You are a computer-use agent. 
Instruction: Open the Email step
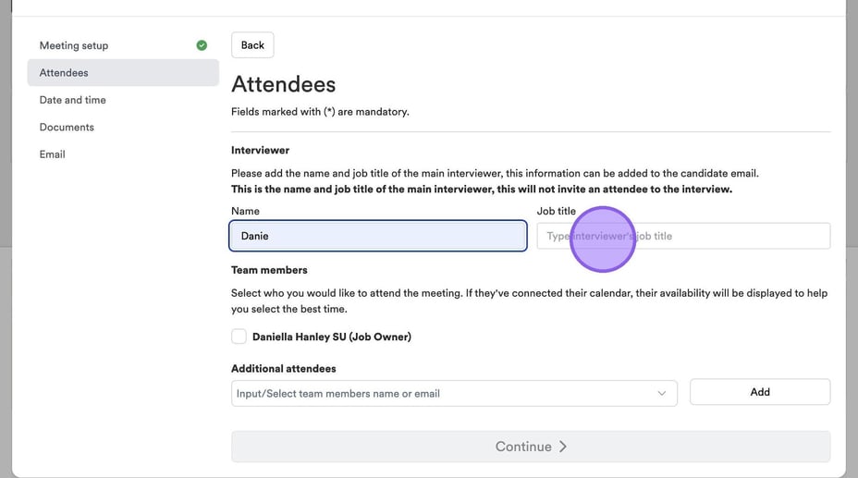pyautogui.click(x=53, y=154)
